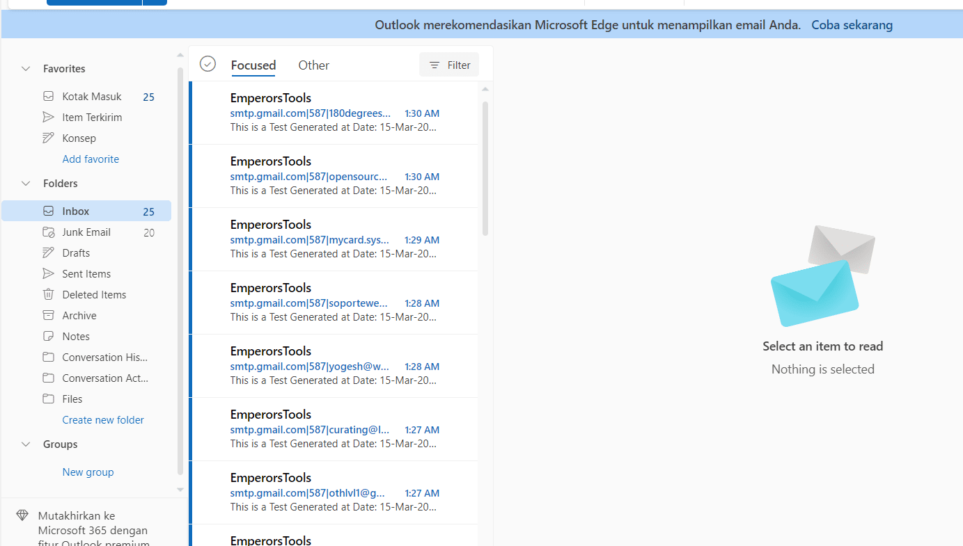Open the email with subject containing soportewe

point(334,303)
